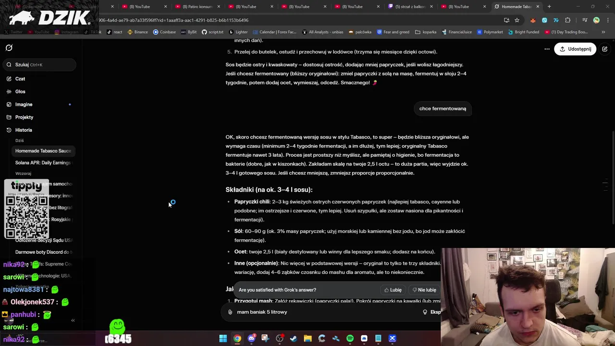
Task: Open the palcówka bookmark
Action: coord(360,32)
